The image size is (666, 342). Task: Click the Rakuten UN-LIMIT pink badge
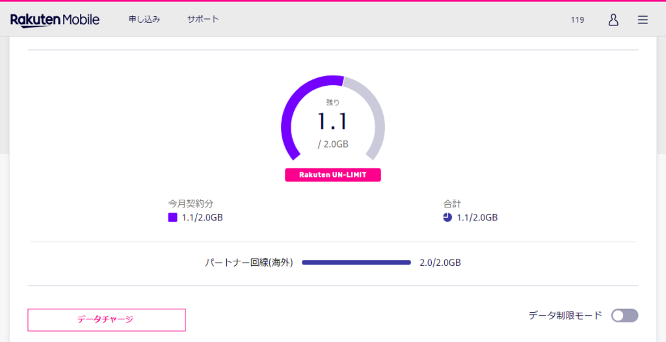coord(333,175)
